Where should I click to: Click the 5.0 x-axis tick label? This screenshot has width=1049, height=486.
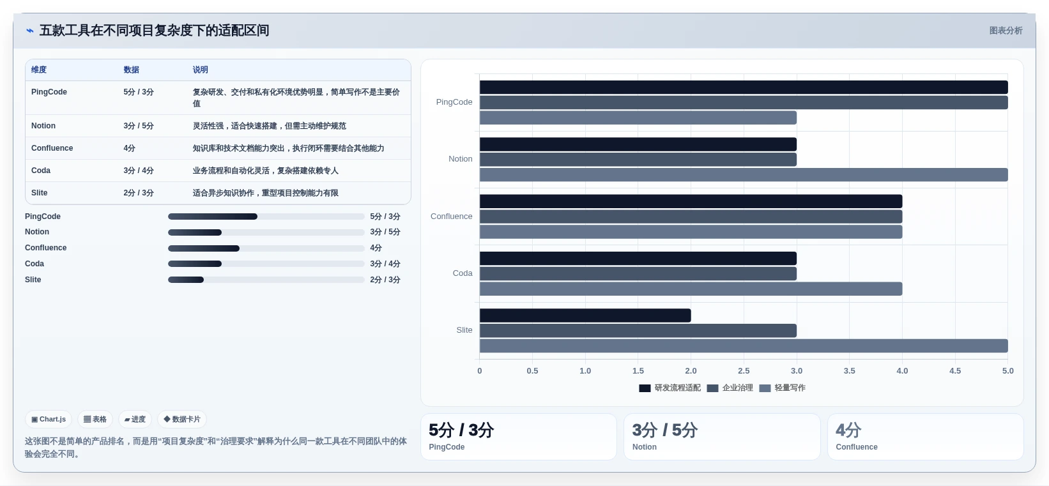pos(1007,371)
